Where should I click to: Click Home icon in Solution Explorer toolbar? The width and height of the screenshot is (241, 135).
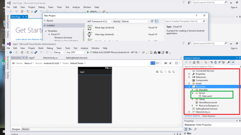click(194, 62)
